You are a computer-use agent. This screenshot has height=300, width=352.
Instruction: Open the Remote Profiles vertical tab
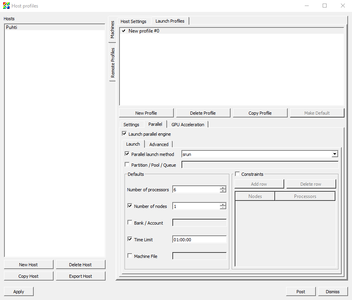pos(113,63)
